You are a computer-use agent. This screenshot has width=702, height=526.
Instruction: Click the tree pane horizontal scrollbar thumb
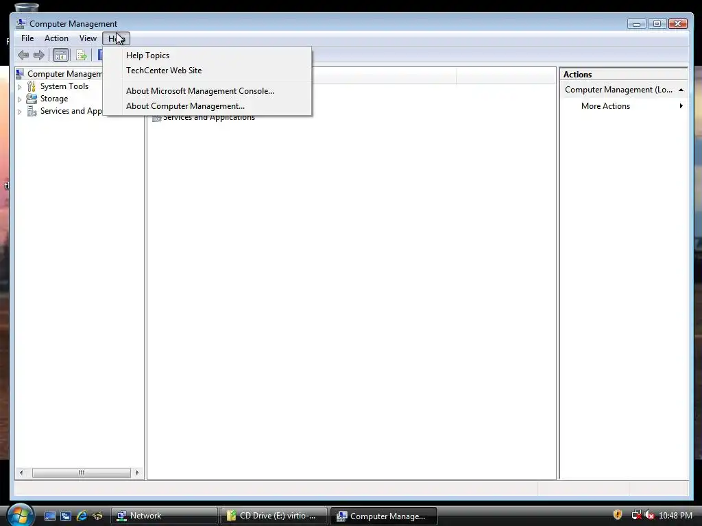click(82, 473)
